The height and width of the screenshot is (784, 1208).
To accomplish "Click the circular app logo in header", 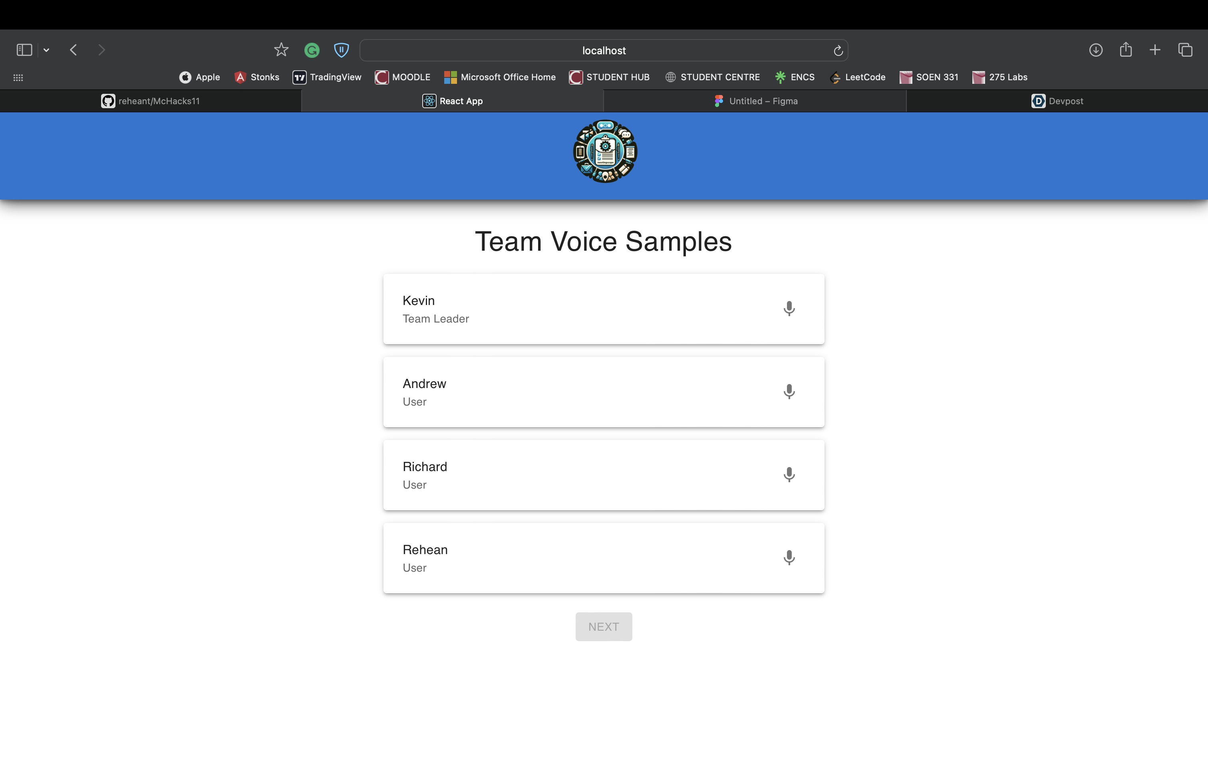I will pos(605,151).
